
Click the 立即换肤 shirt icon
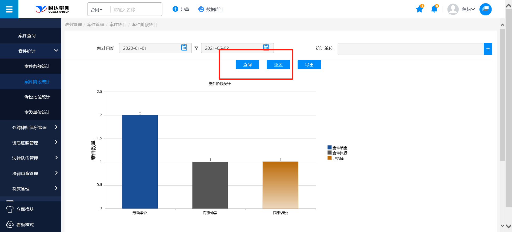(x=10, y=209)
